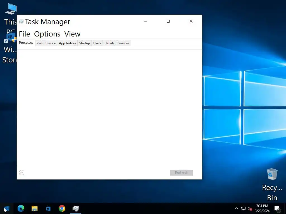Viewport: 286px width, 214px height.
Task: Click the muted volume icon
Action: (250, 208)
